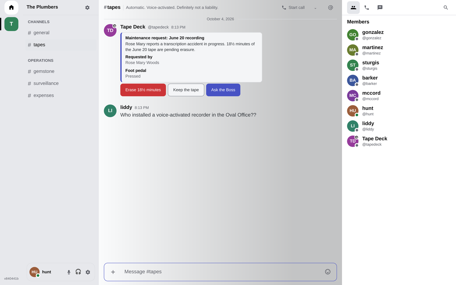Open the gemstone channel

pyautogui.click(x=61, y=72)
